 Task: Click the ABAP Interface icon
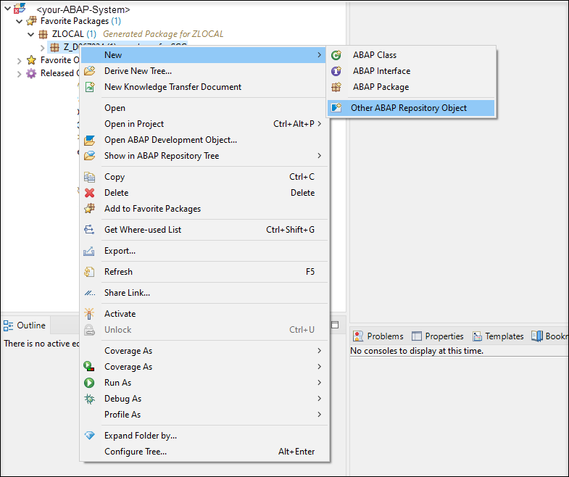click(336, 71)
